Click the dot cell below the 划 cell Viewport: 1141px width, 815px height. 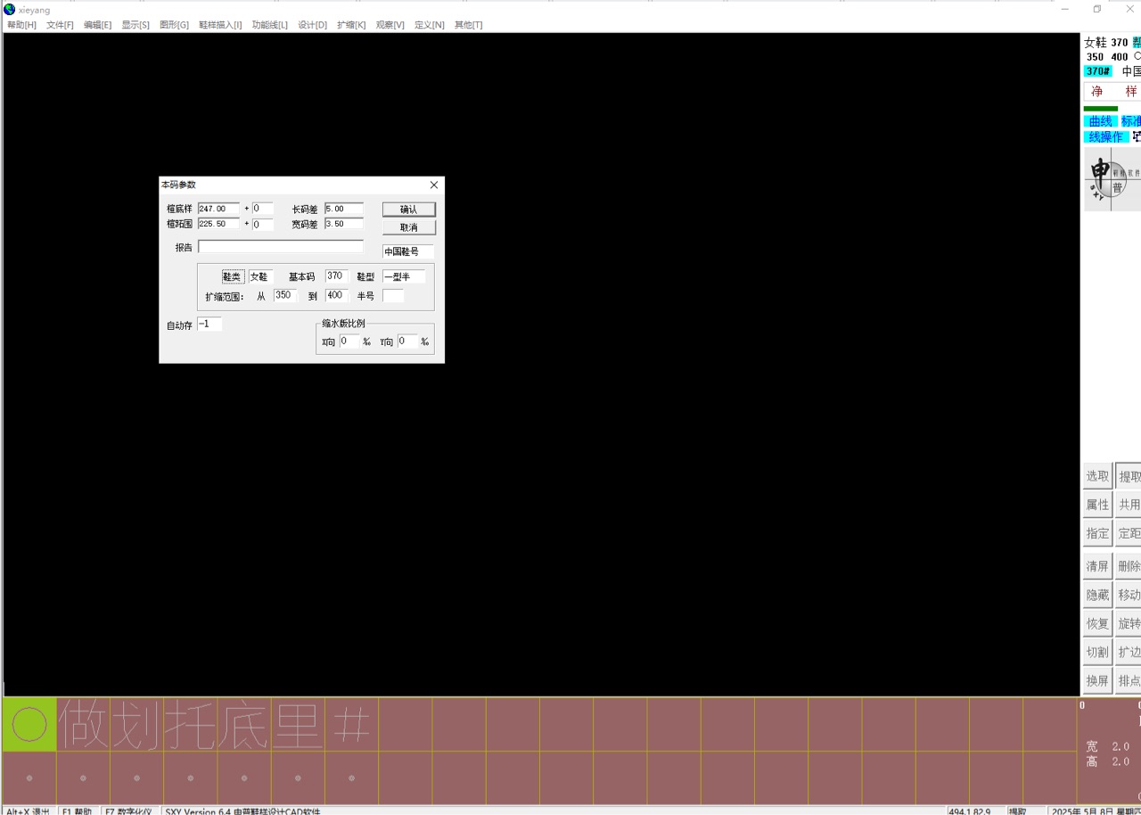pyautogui.click(x=136, y=778)
